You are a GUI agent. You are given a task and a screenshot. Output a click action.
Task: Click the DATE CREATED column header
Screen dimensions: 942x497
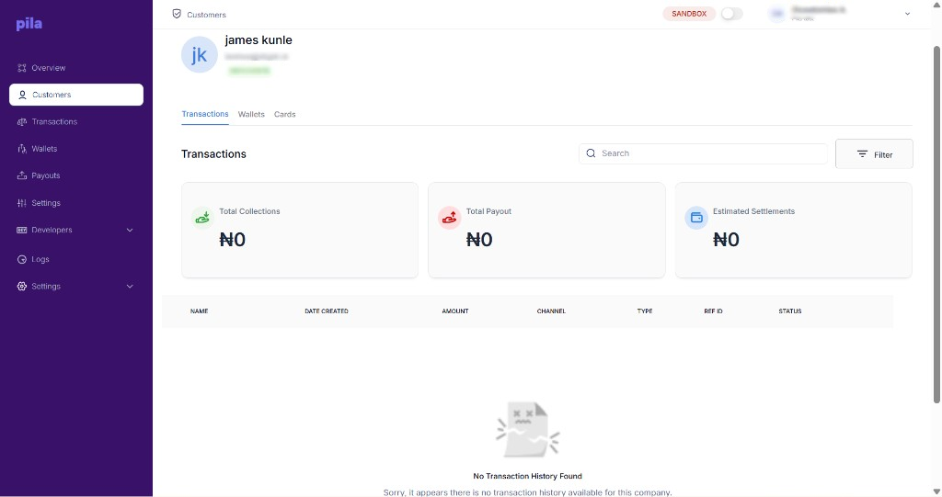pyautogui.click(x=327, y=311)
